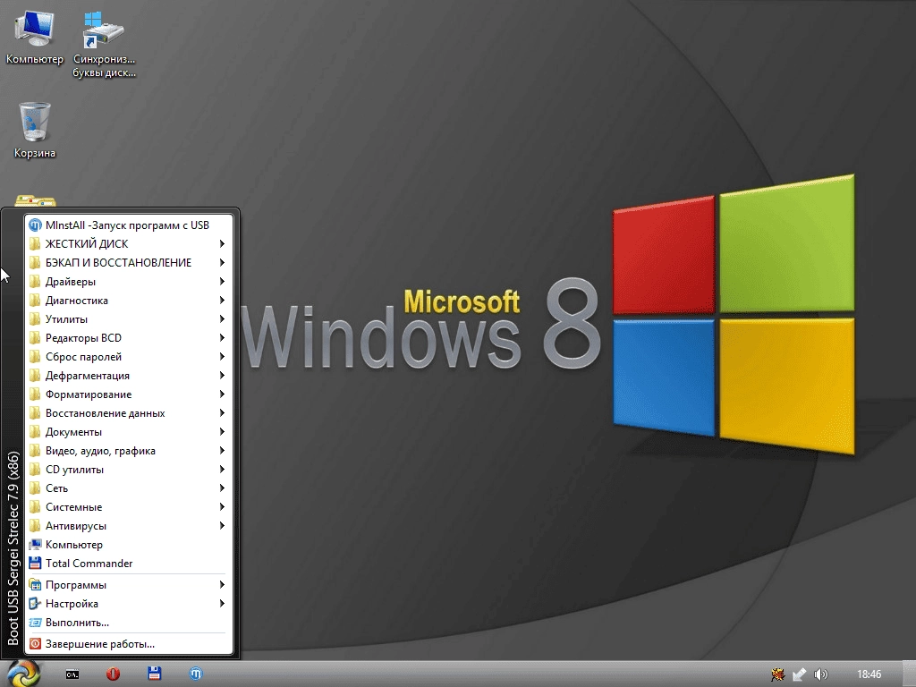Click the icon beside Настройка

point(35,604)
